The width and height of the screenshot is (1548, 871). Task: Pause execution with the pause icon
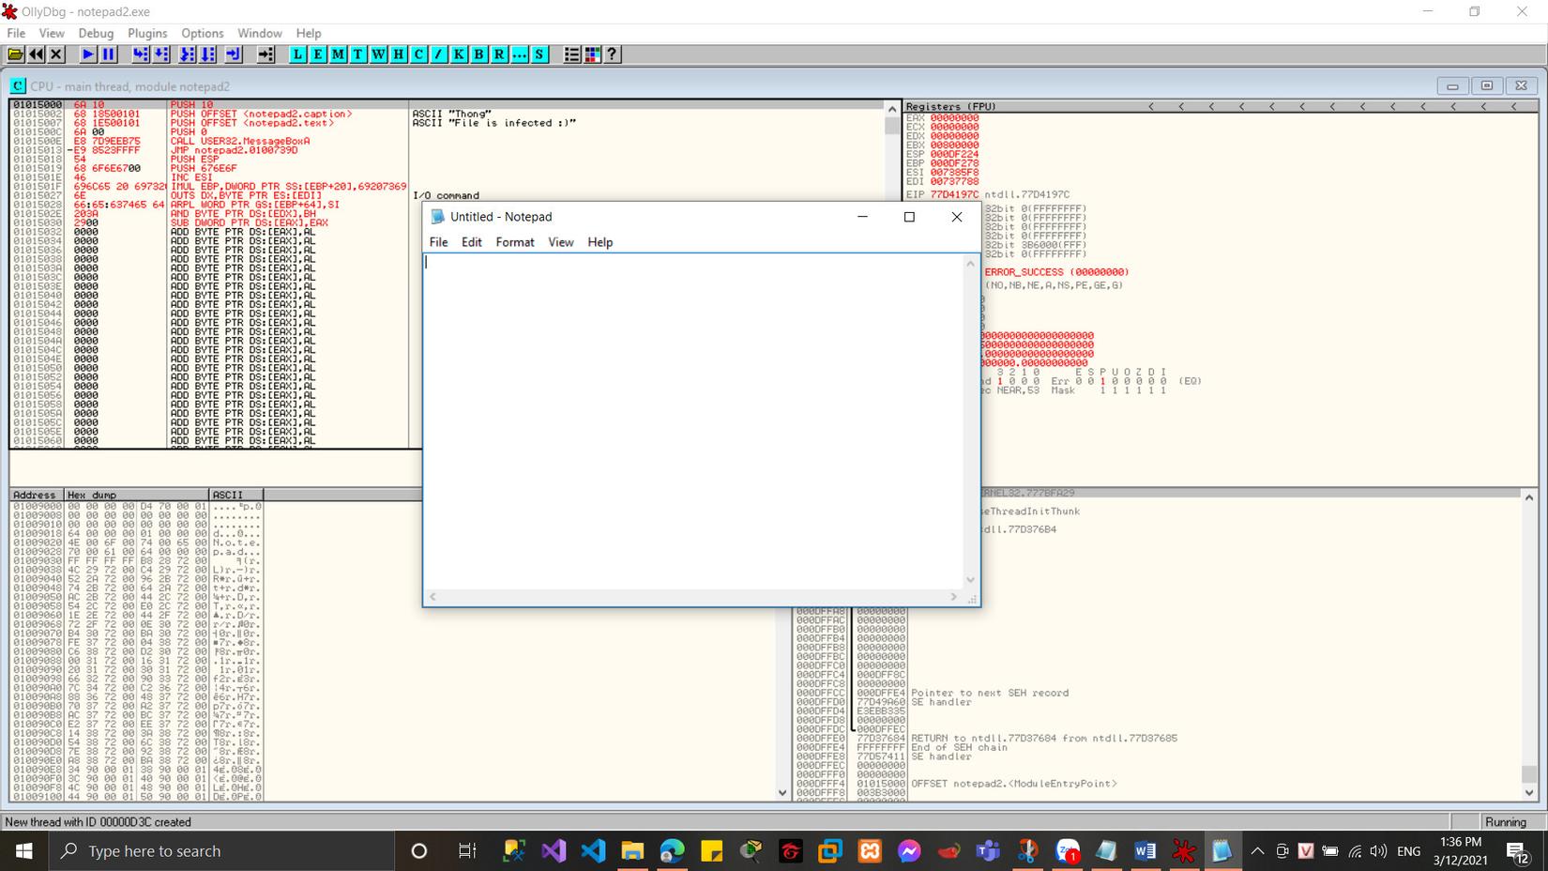tap(108, 54)
